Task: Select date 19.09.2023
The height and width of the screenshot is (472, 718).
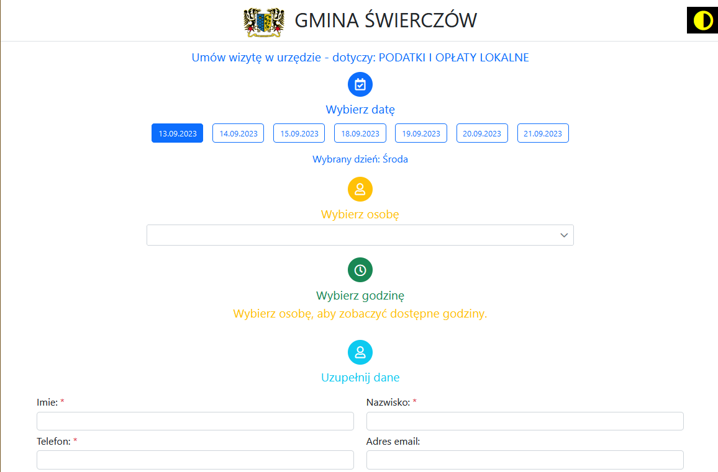Action: pyautogui.click(x=421, y=133)
